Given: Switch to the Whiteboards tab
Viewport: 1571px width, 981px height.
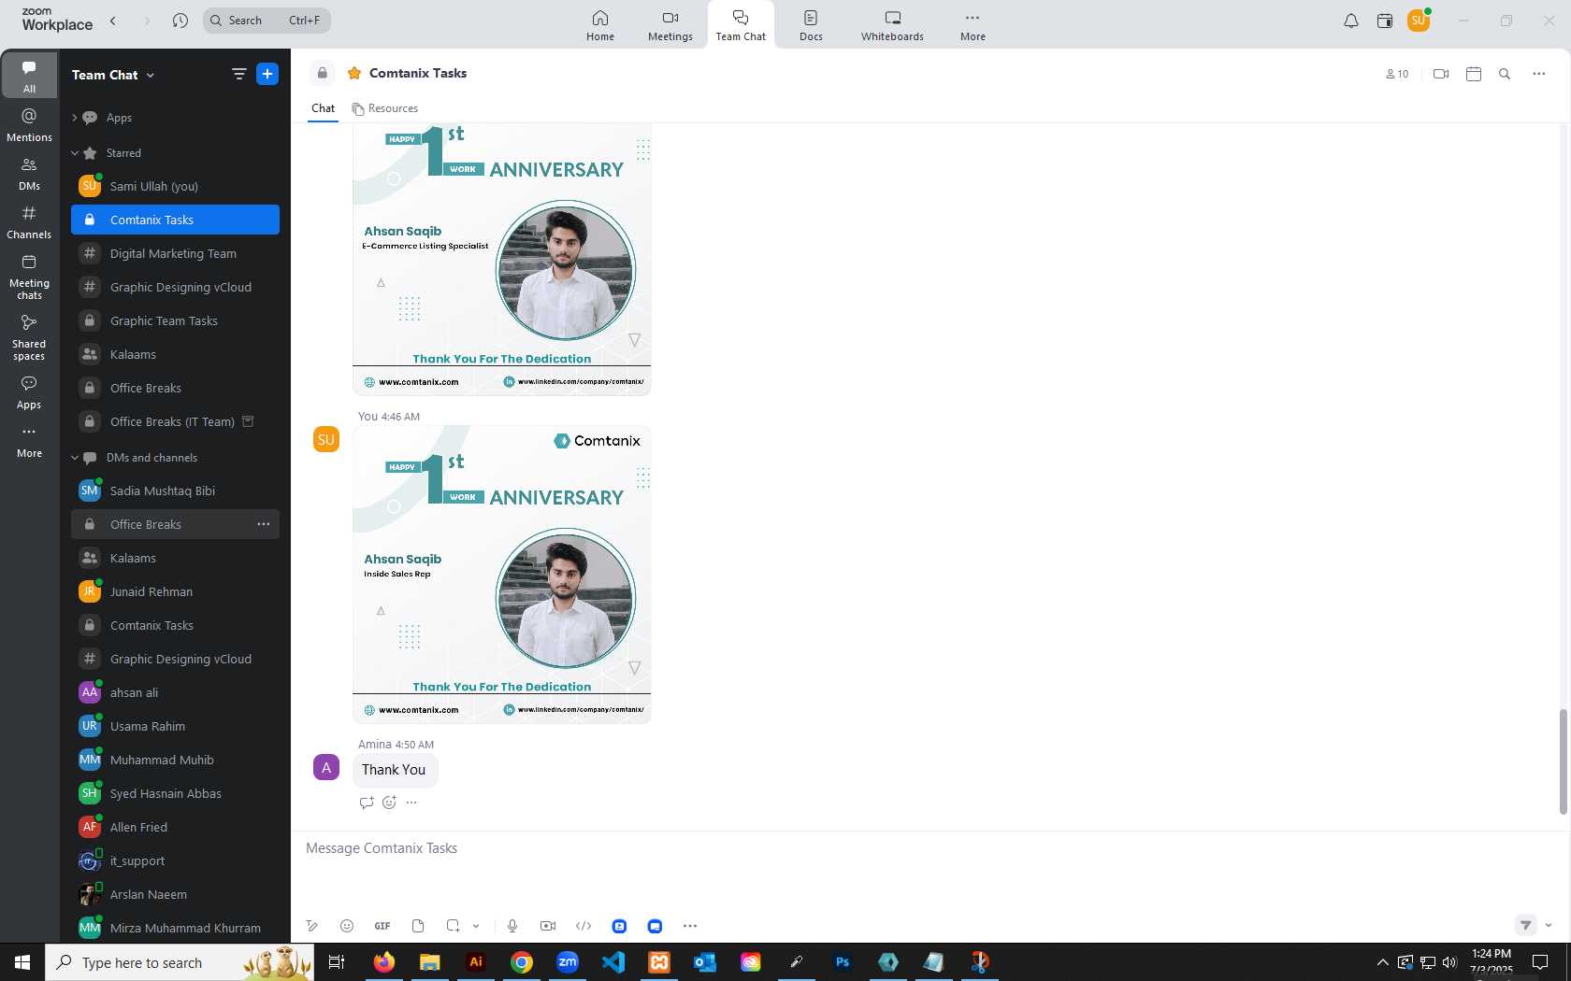Looking at the screenshot, I should 892,25.
